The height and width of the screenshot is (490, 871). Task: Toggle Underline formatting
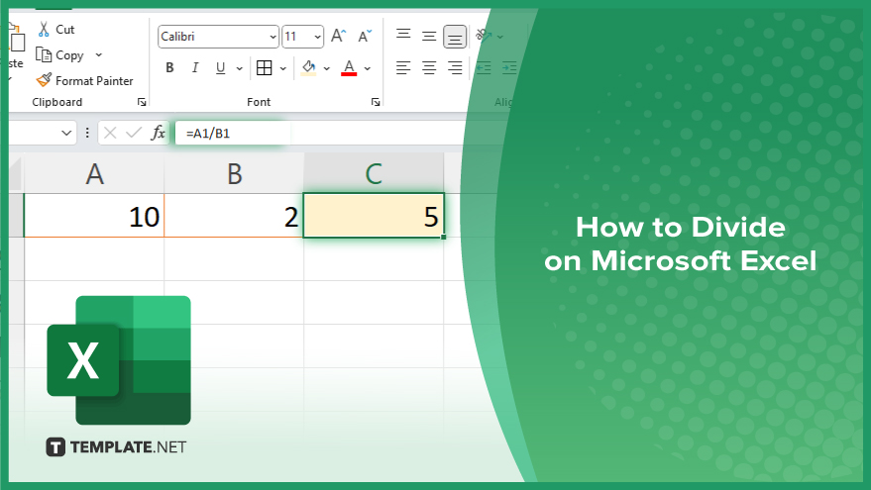pyautogui.click(x=221, y=67)
